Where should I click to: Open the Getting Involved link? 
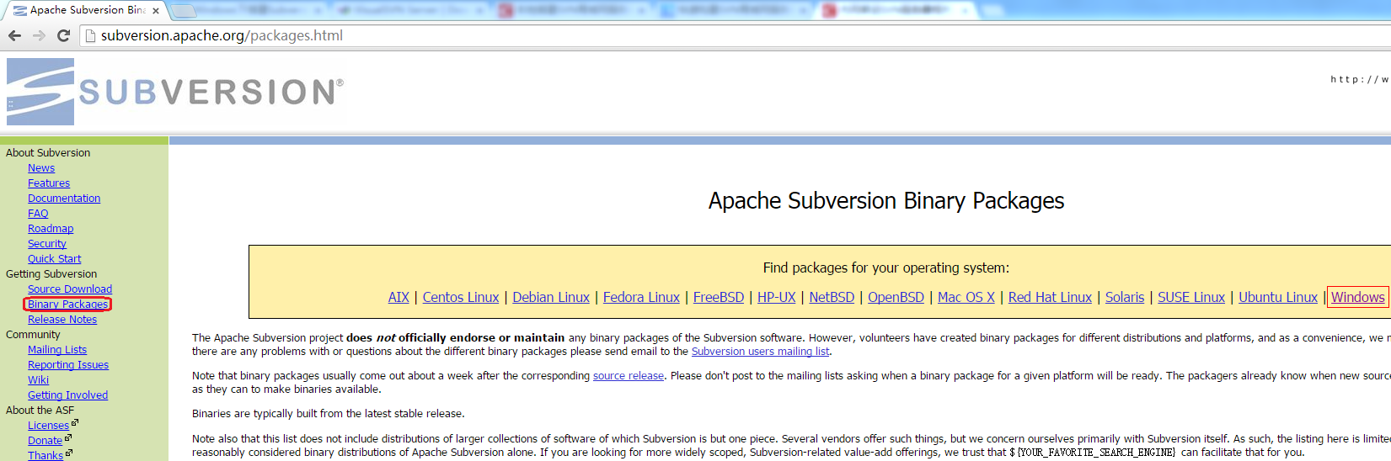67,395
